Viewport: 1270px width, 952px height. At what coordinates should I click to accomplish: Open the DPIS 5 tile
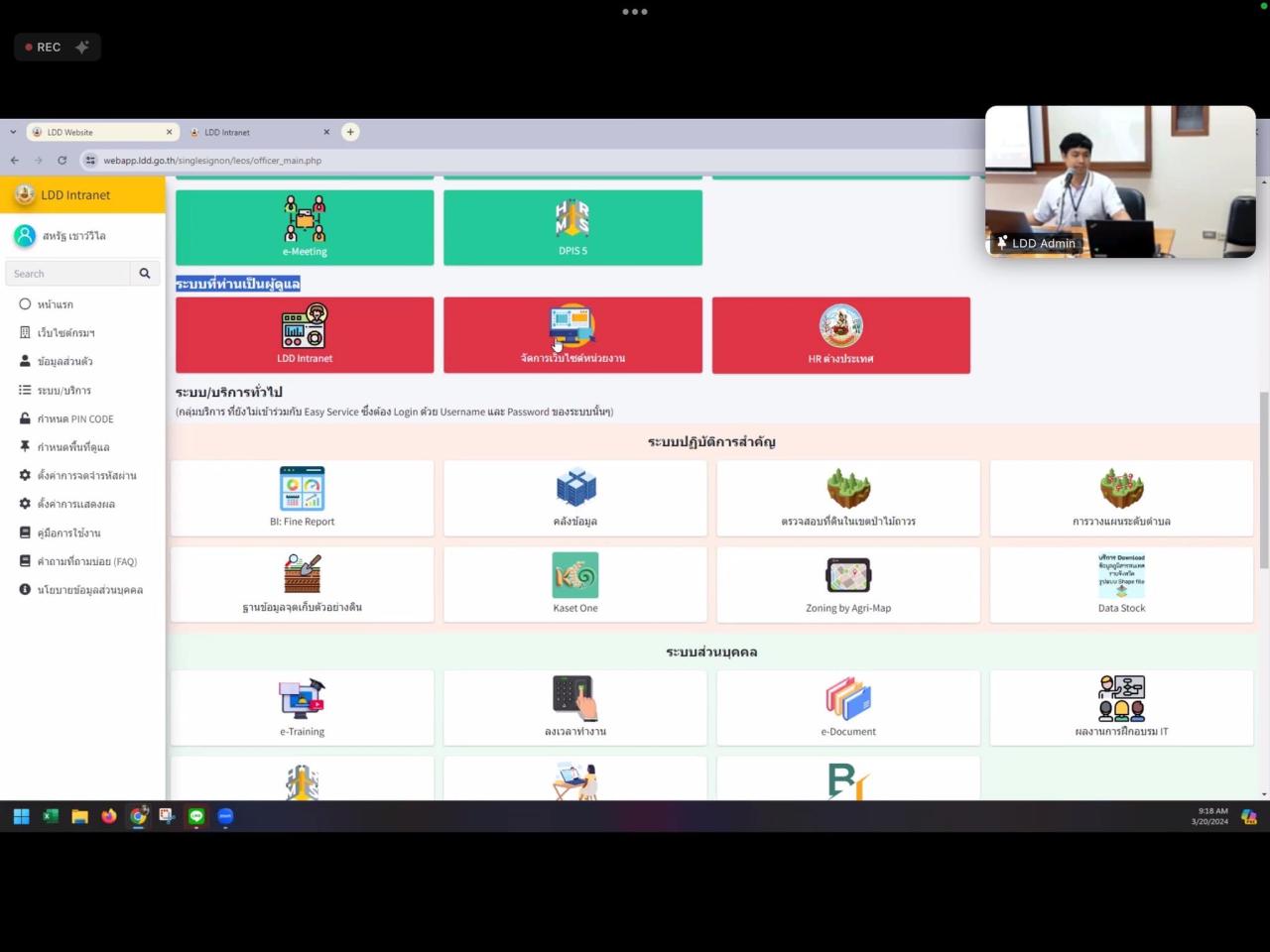coord(572,227)
